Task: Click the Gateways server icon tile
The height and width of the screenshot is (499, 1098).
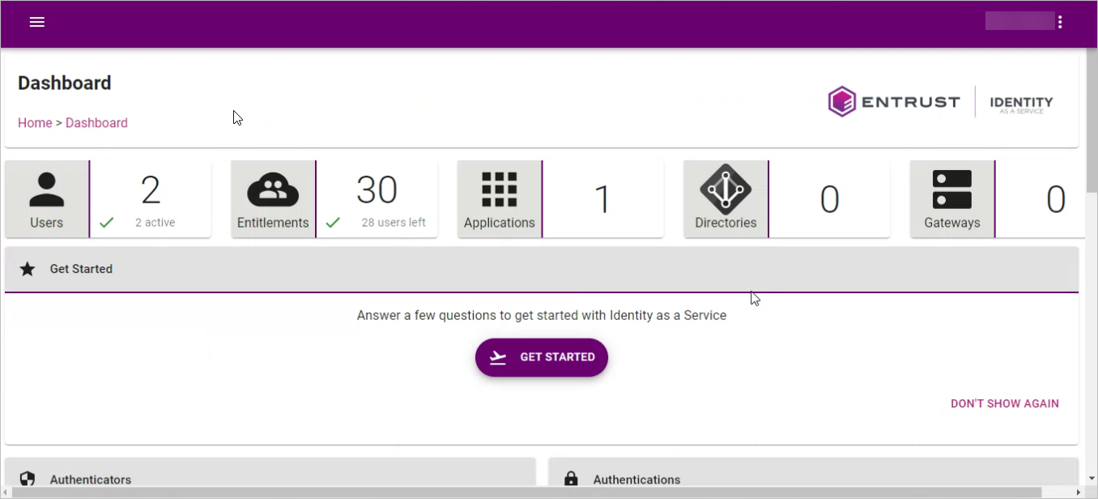Action: click(951, 199)
